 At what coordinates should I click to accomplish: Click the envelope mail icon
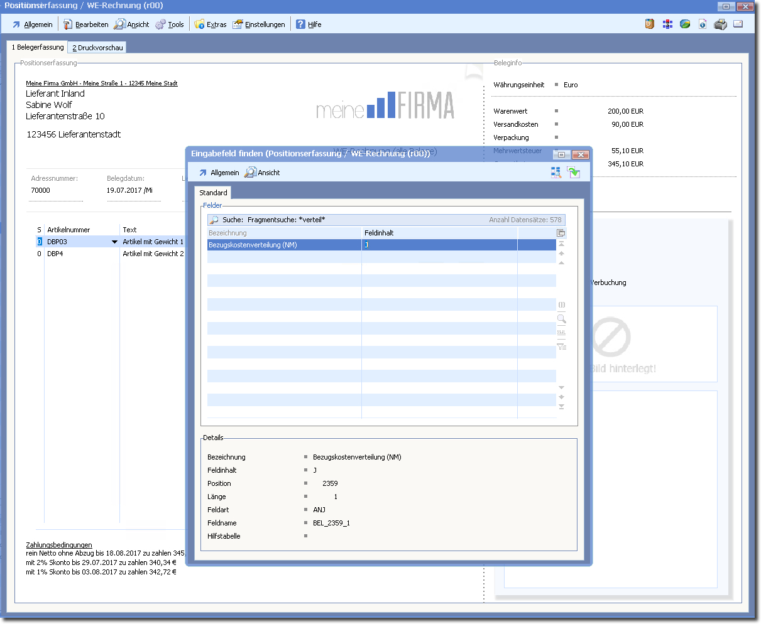point(738,24)
